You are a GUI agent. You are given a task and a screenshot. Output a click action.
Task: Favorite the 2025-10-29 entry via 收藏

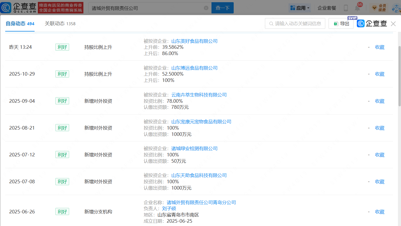click(x=380, y=74)
